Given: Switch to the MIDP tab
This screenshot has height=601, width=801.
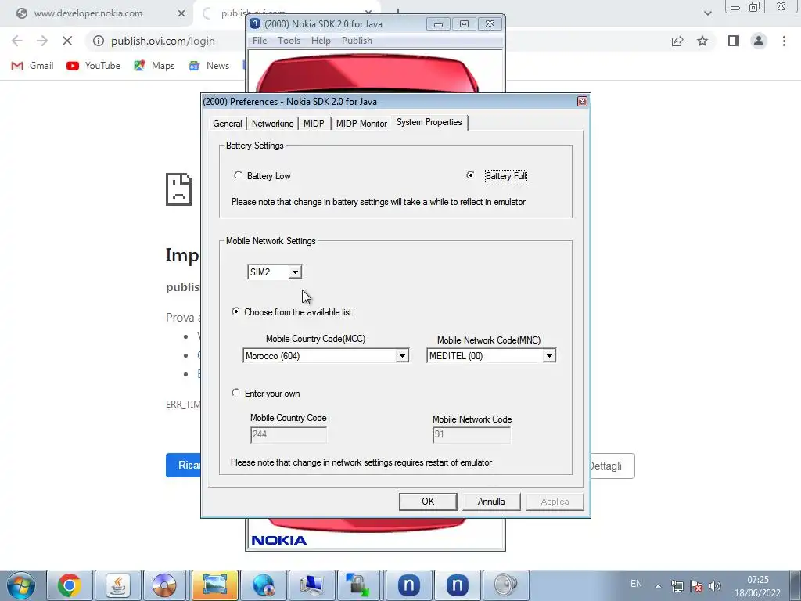Looking at the screenshot, I should (x=314, y=123).
